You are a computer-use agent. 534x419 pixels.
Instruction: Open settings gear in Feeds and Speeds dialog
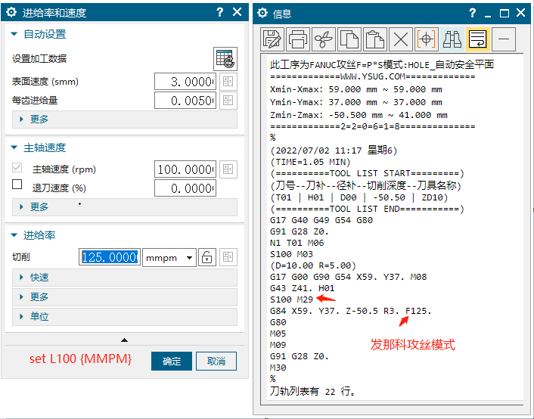pos(11,13)
